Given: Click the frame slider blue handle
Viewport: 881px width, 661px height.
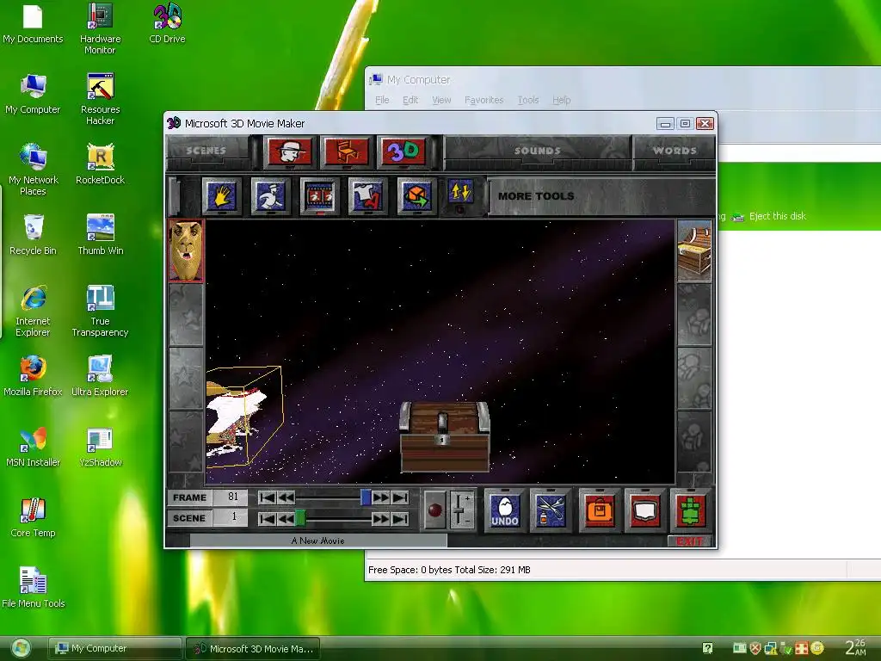Looking at the screenshot, I should point(366,497).
